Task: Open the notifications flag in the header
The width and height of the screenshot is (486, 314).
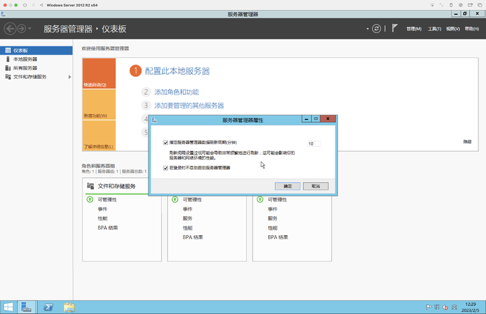Action: coord(394,28)
